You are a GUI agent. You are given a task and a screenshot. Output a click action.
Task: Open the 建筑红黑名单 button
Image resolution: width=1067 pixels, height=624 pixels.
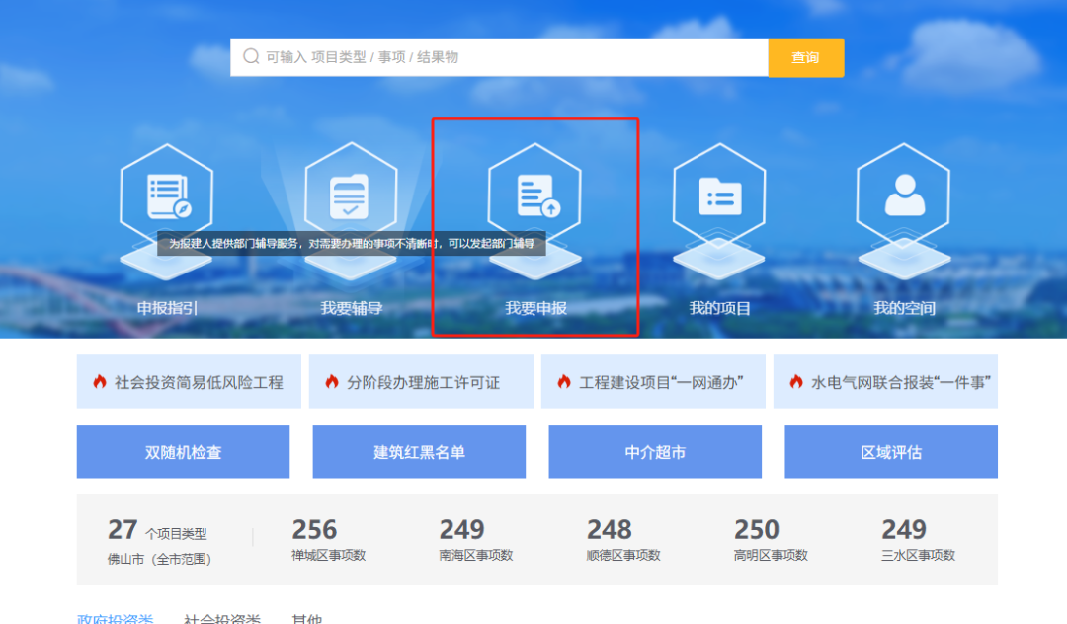click(x=419, y=452)
